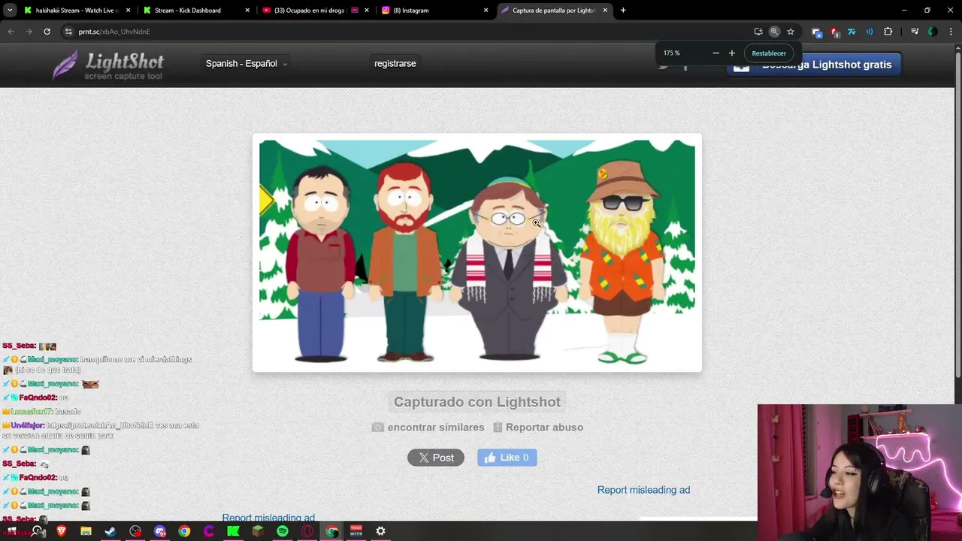962x541 pixels.
Task: Open the Chrome three-dot menu
Action: pyautogui.click(x=950, y=32)
